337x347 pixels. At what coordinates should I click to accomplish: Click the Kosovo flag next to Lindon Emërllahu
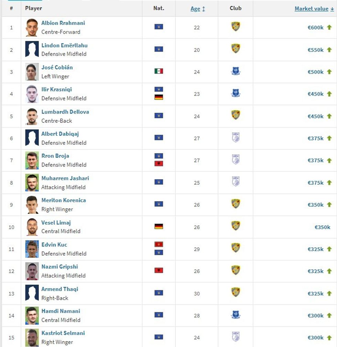pyautogui.click(x=158, y=50)
